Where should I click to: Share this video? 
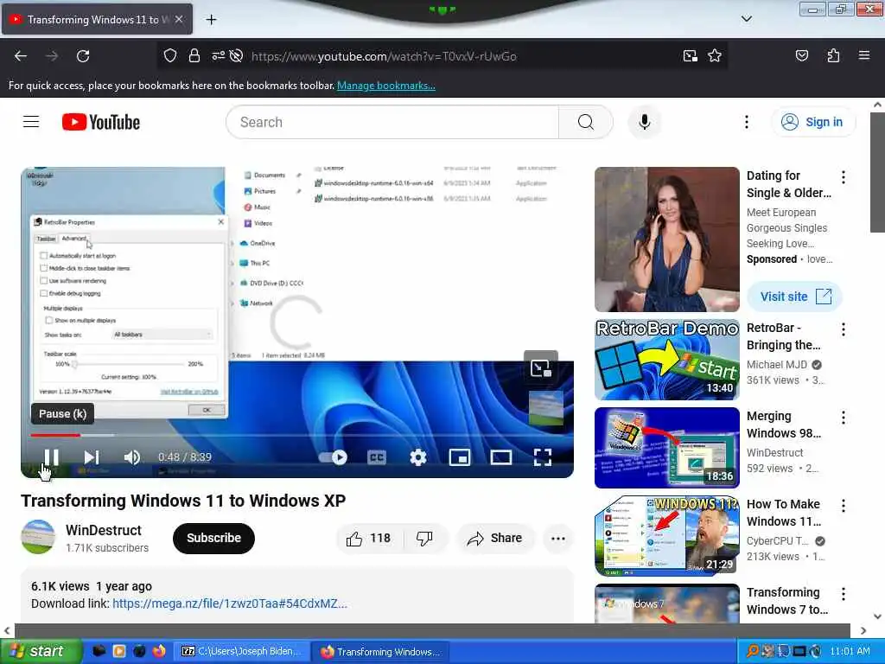pos(495,538)
